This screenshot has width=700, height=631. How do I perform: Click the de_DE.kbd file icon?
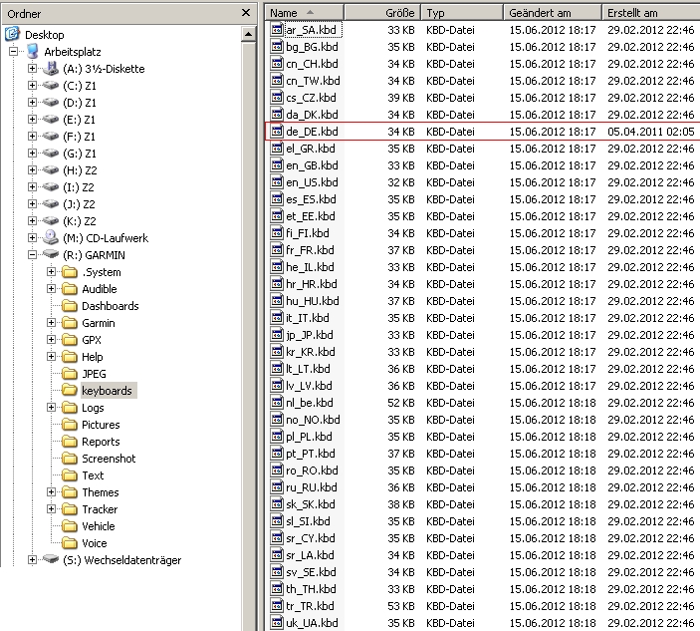click(278, 132)
